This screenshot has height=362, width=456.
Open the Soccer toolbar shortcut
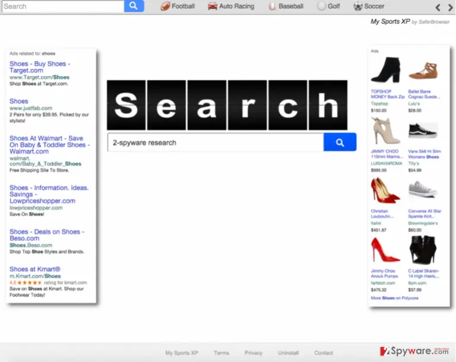coord(369,6)
